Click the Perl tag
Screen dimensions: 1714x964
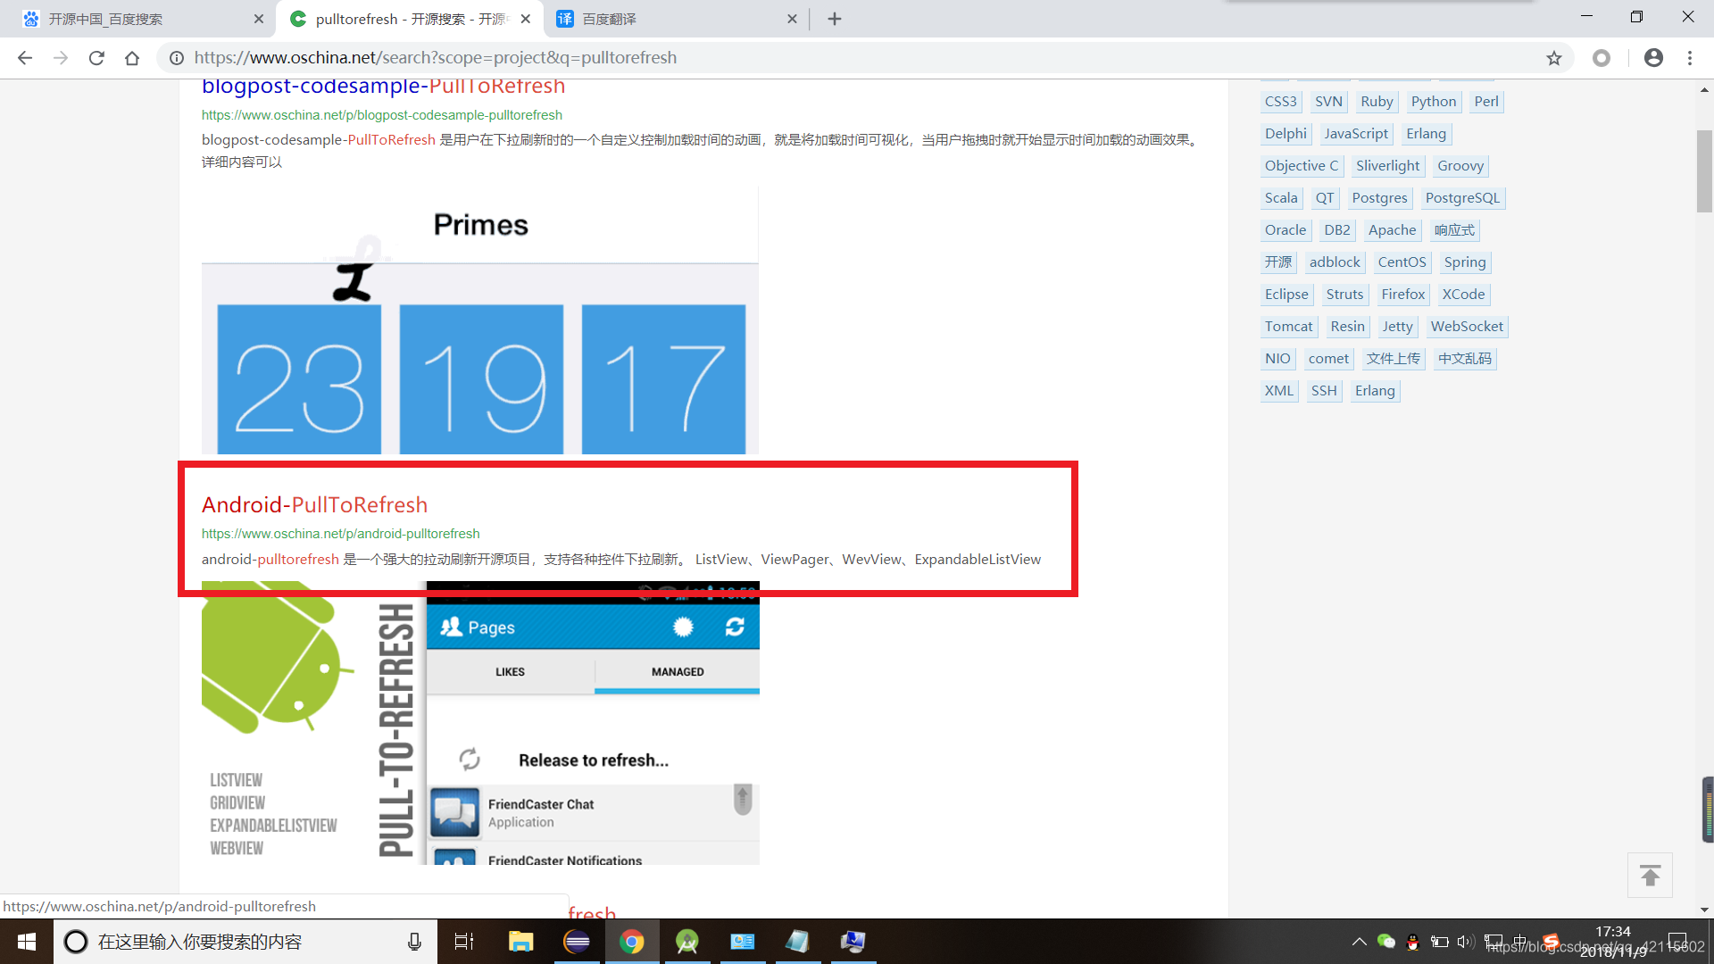click(x=1486, y=102)
